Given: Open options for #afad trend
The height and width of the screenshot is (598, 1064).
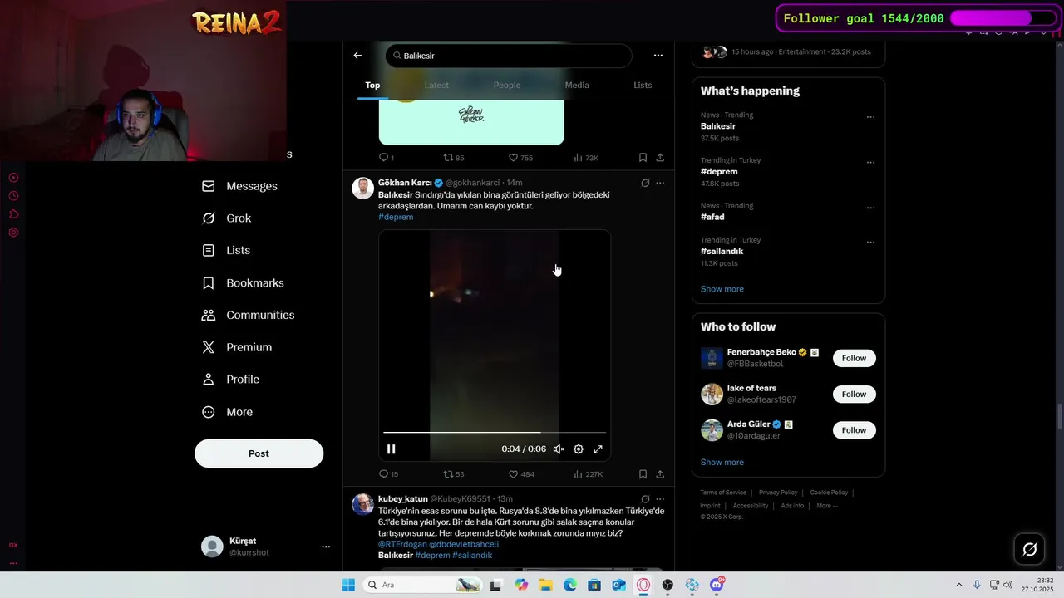Looking at the screenshot, I should (870, 208).
